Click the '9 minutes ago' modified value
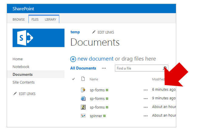The height and width of the screenshot is (134, 202). click(x=164, y=98)
